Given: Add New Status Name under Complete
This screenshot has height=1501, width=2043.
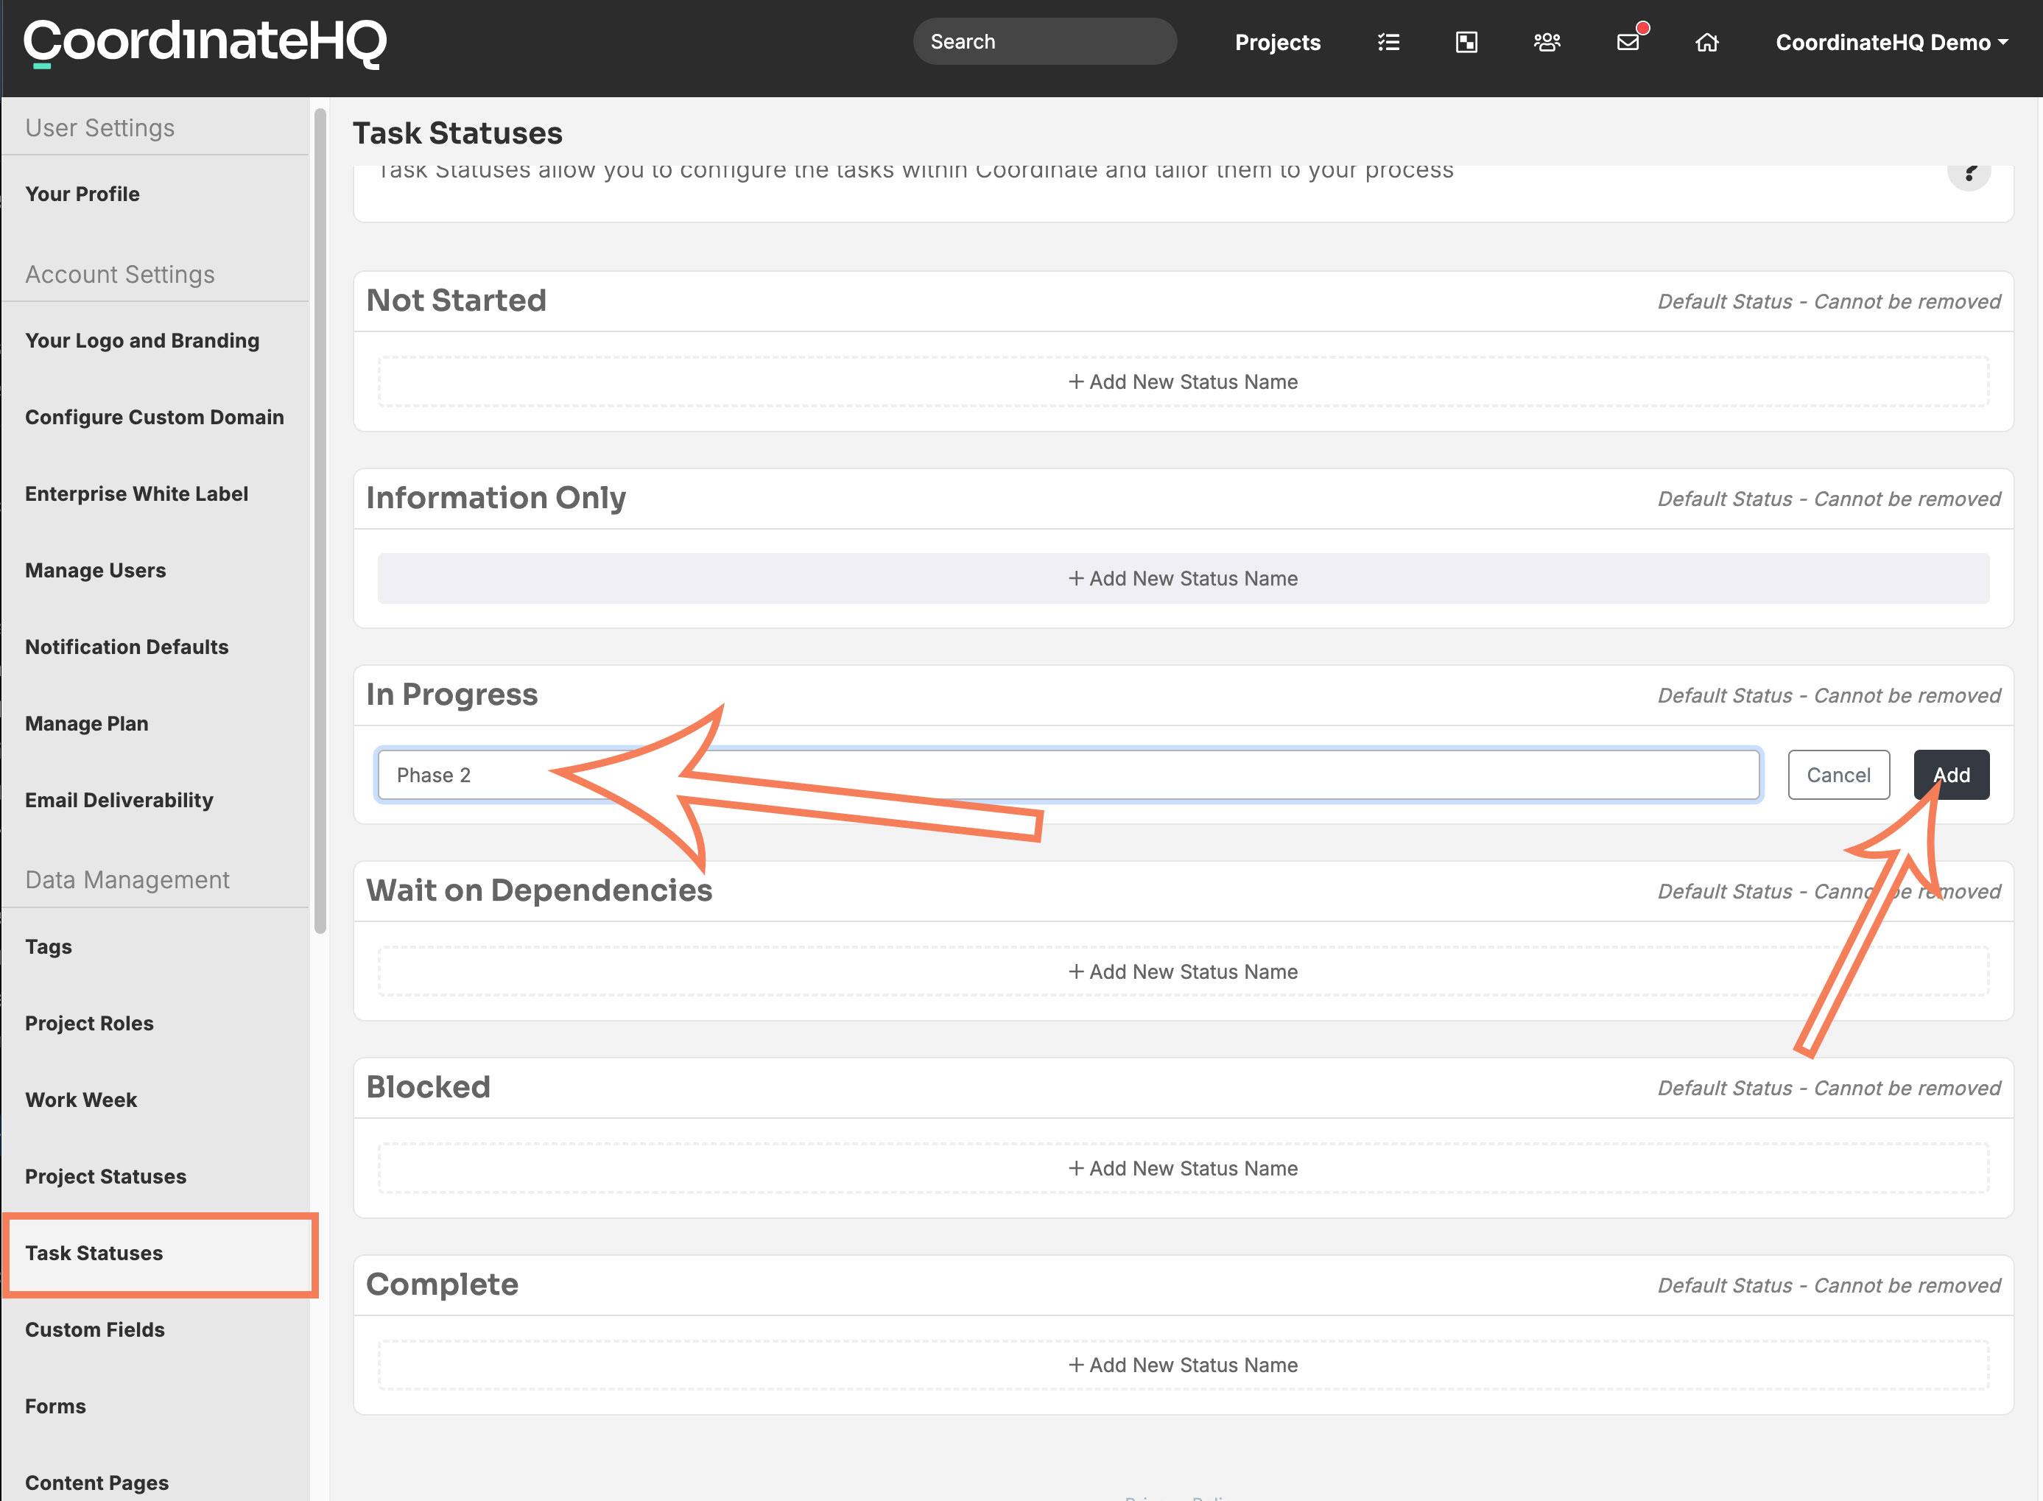Looking at the screenshot, I should click(x=1183, y=1365).
